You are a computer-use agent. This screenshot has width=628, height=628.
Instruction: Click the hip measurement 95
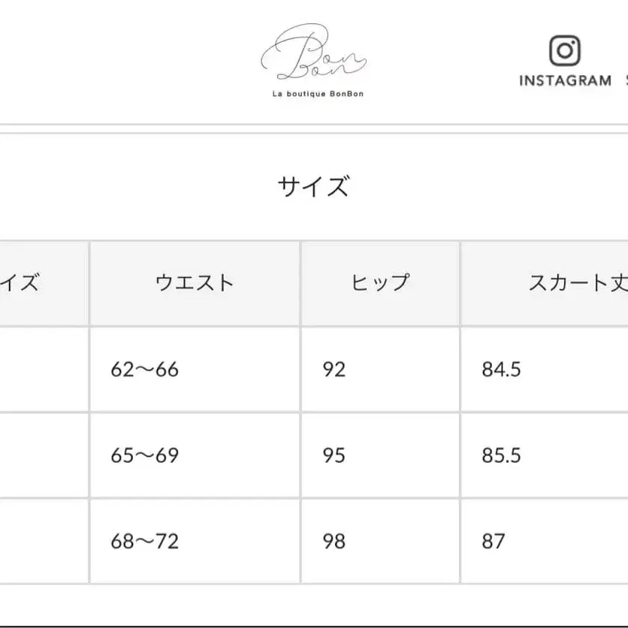pos(335,454)
